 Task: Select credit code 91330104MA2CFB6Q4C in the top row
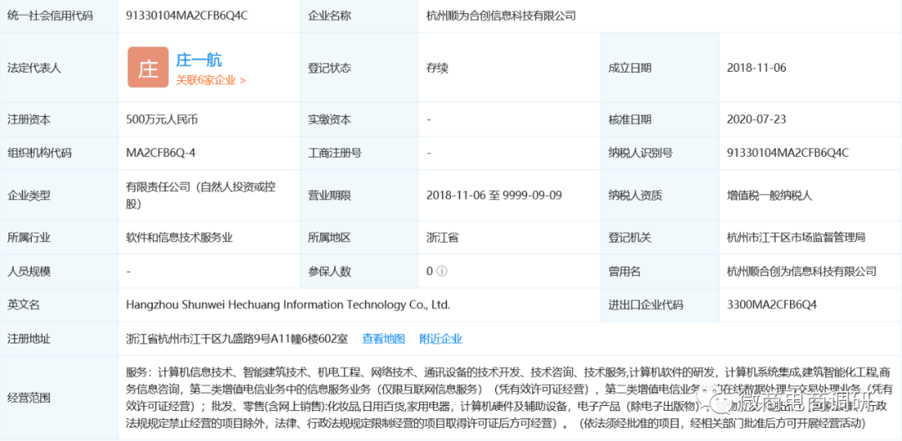187,16
